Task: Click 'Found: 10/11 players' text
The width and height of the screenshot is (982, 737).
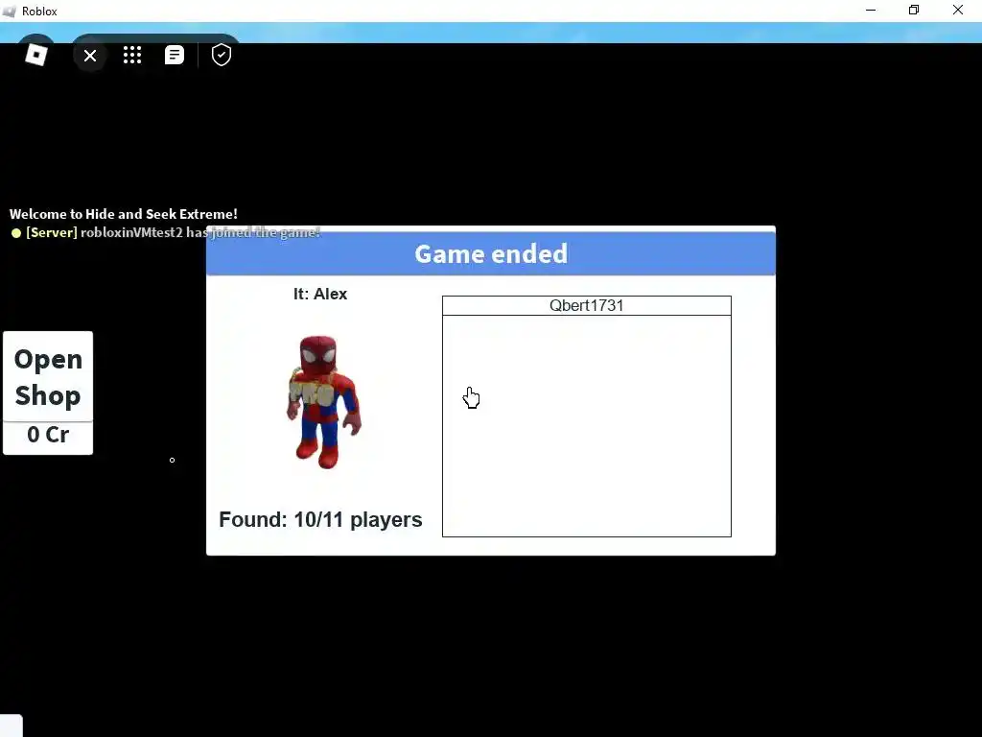Action: [320, 519]
